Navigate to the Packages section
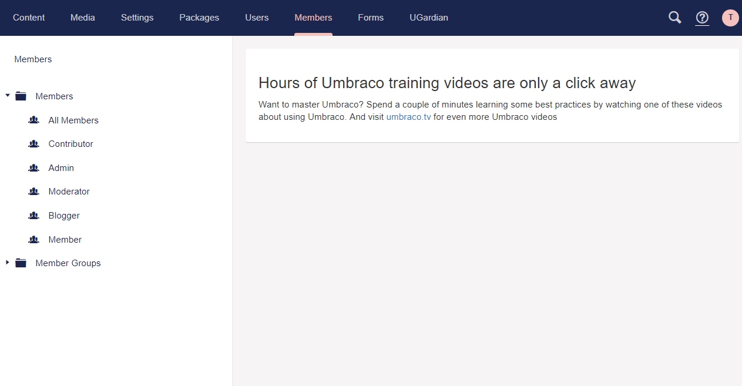The width and height of the screenshot is (742, 386). [199, 18]
